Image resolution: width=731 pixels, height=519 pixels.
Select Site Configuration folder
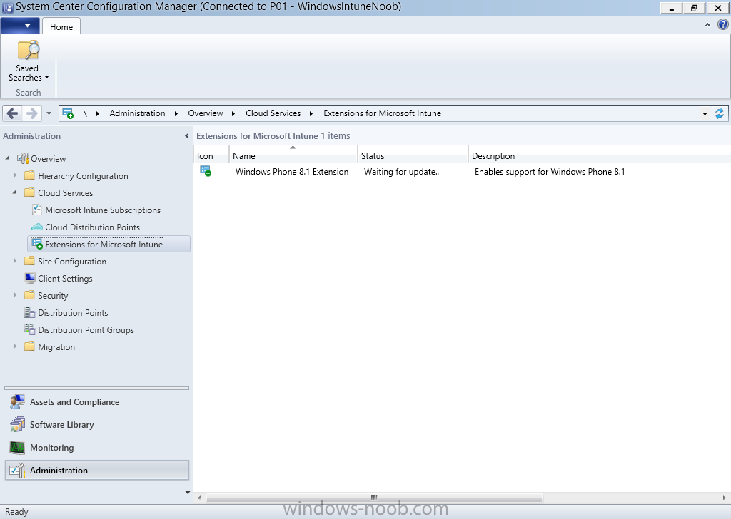72,262
